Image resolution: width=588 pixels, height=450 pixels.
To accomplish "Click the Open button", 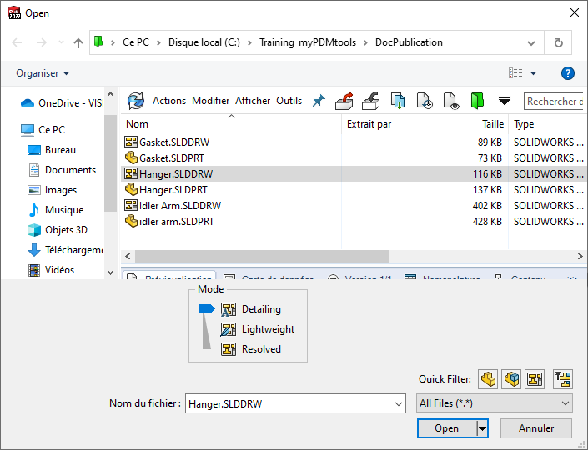I will coord(446,428).
